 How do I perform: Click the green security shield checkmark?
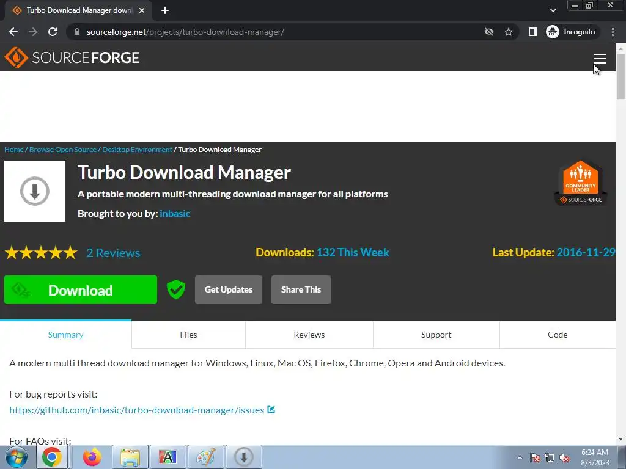click(x=175, y=289)
